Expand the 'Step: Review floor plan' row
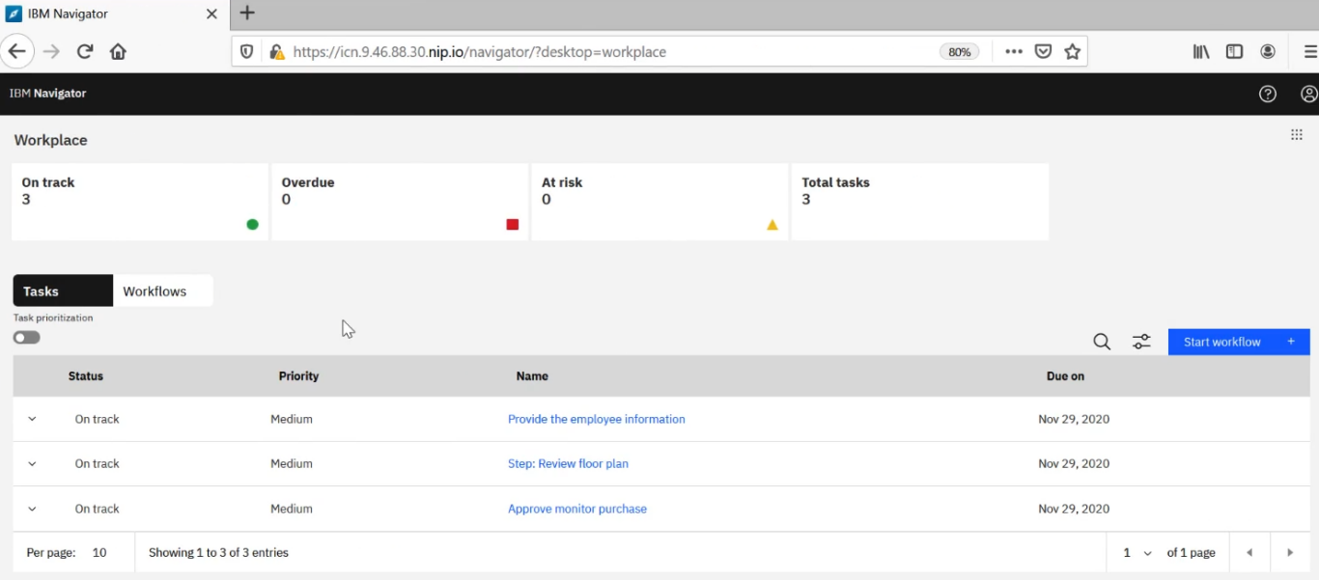Viewport: 1319px width, 580px height. [32, 464]
